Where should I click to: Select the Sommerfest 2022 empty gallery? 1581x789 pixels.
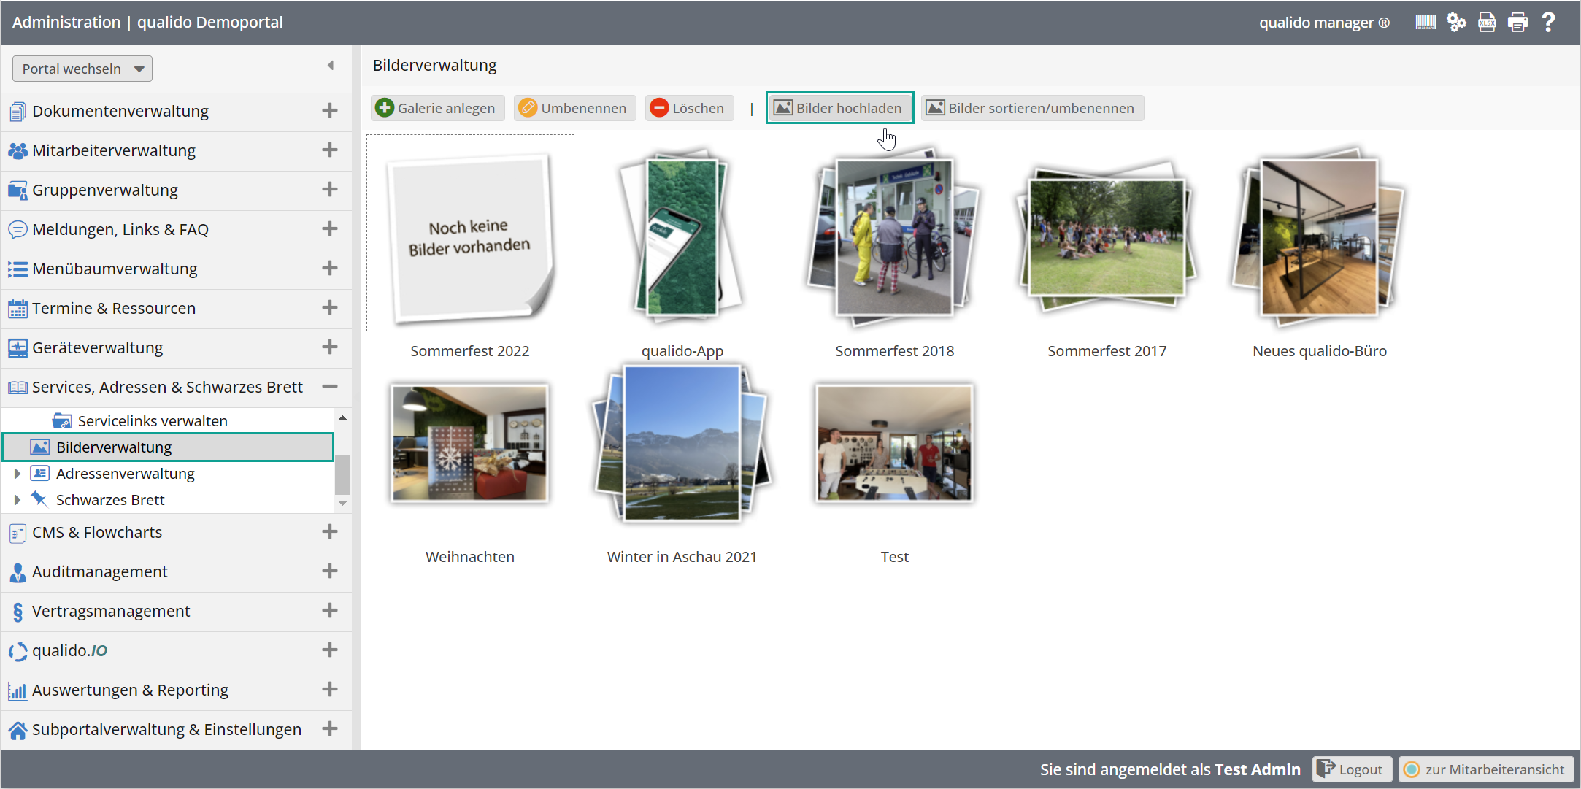tap(470, 233)
